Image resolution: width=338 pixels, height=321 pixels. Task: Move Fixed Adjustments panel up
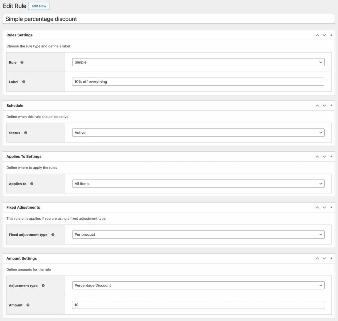[x=317, y=208]
